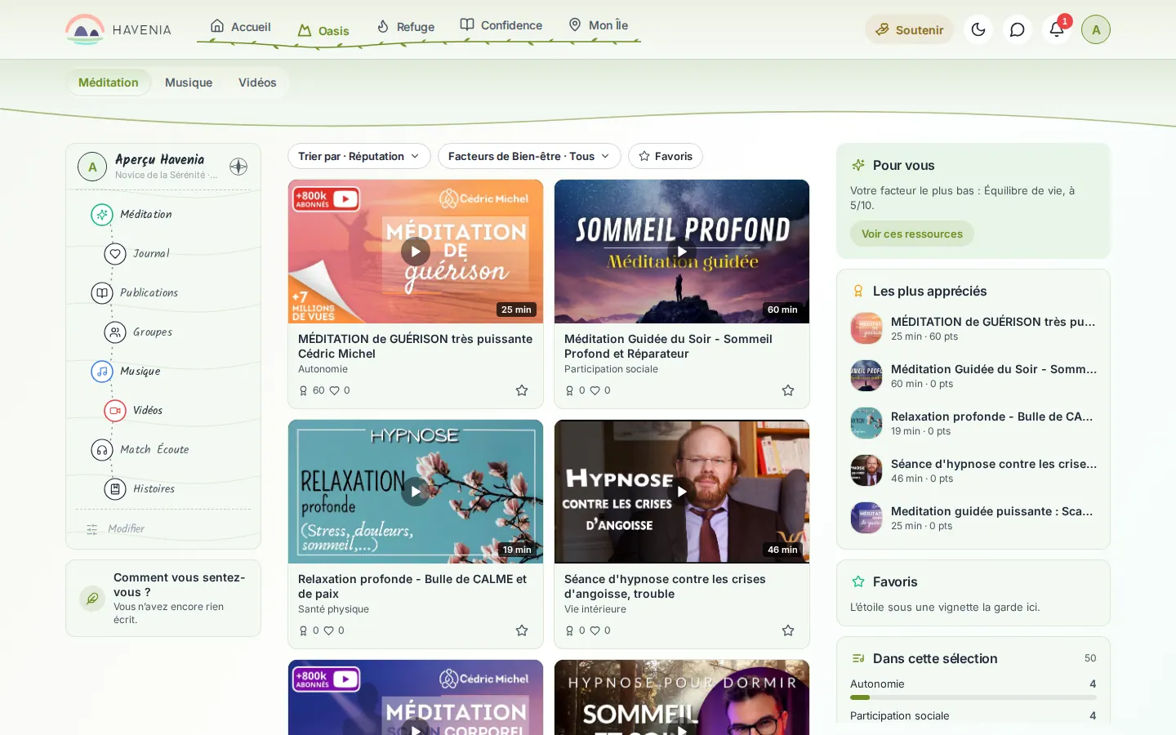
Task: Open Vidéos camera icon in sidebar
Action: click(114, 410)
